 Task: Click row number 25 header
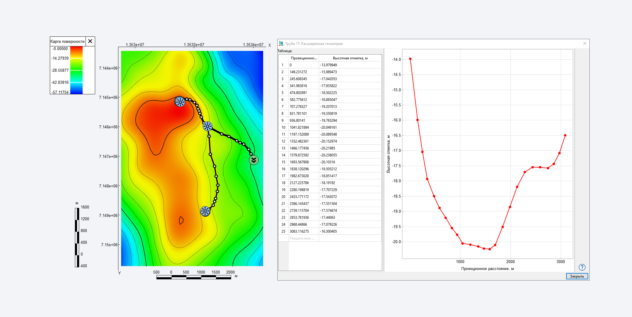[283, 231]
